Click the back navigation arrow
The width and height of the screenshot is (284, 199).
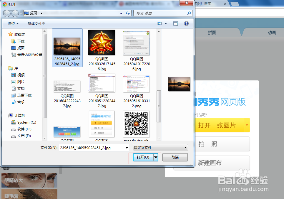(x=6, y=13)
